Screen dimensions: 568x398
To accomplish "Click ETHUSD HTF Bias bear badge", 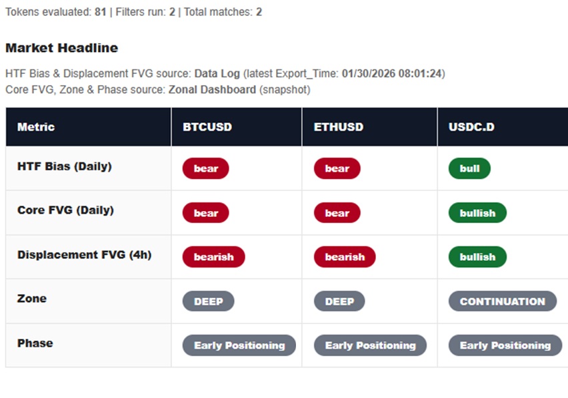I will click(337, 168).
